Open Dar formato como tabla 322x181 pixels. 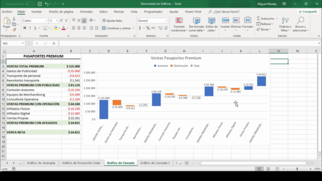(197, 25)
